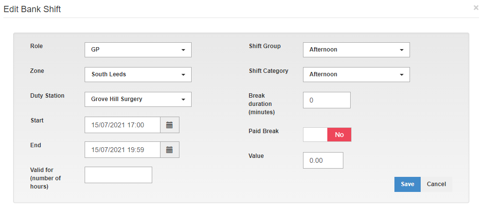
Task: Click the Valid for (number of hours) label
Action: (46, 178)
